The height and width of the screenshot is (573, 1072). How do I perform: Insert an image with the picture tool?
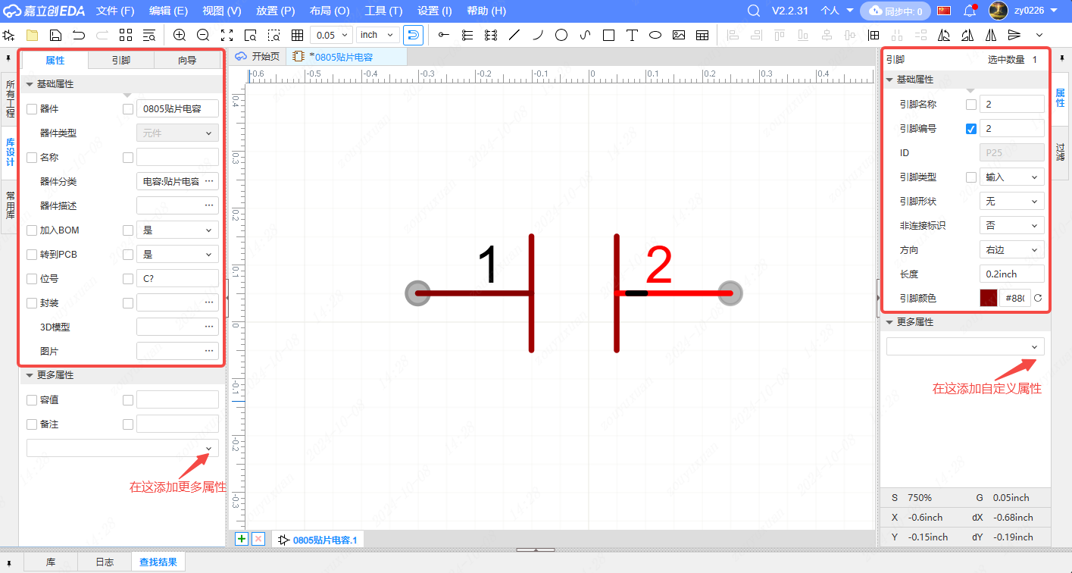pos(679,36)
